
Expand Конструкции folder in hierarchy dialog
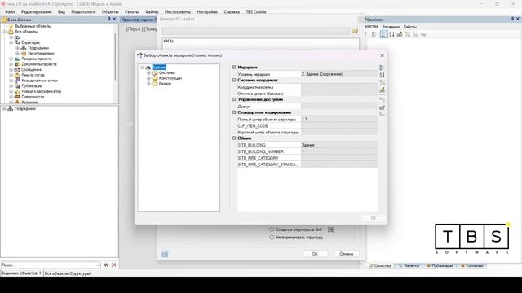click(148, 78)
